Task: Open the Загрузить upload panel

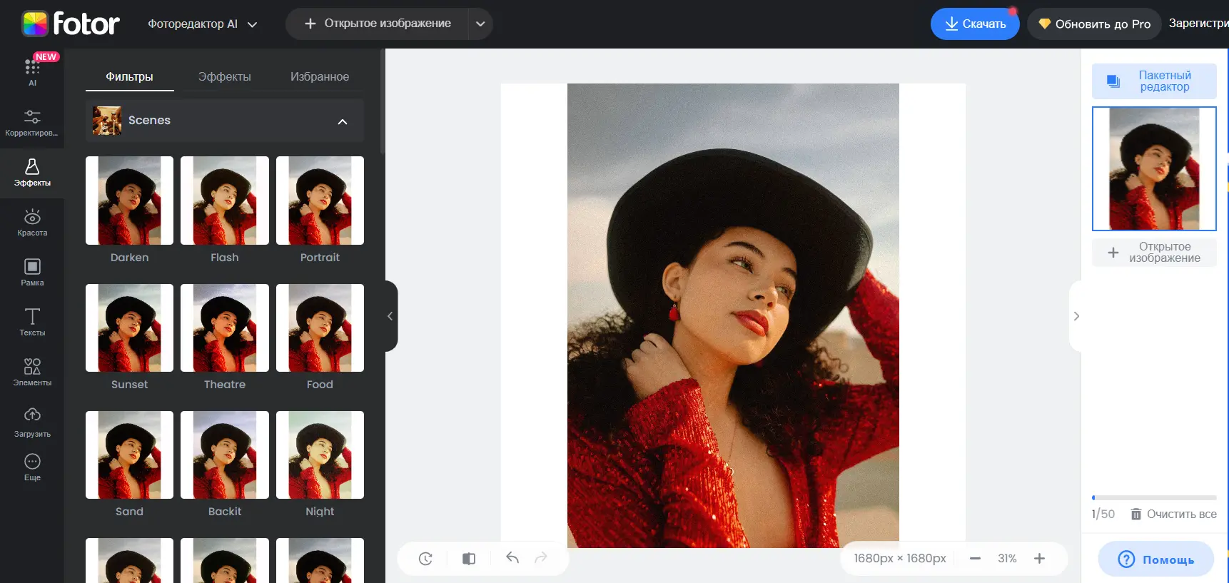Action: (32, 422)
